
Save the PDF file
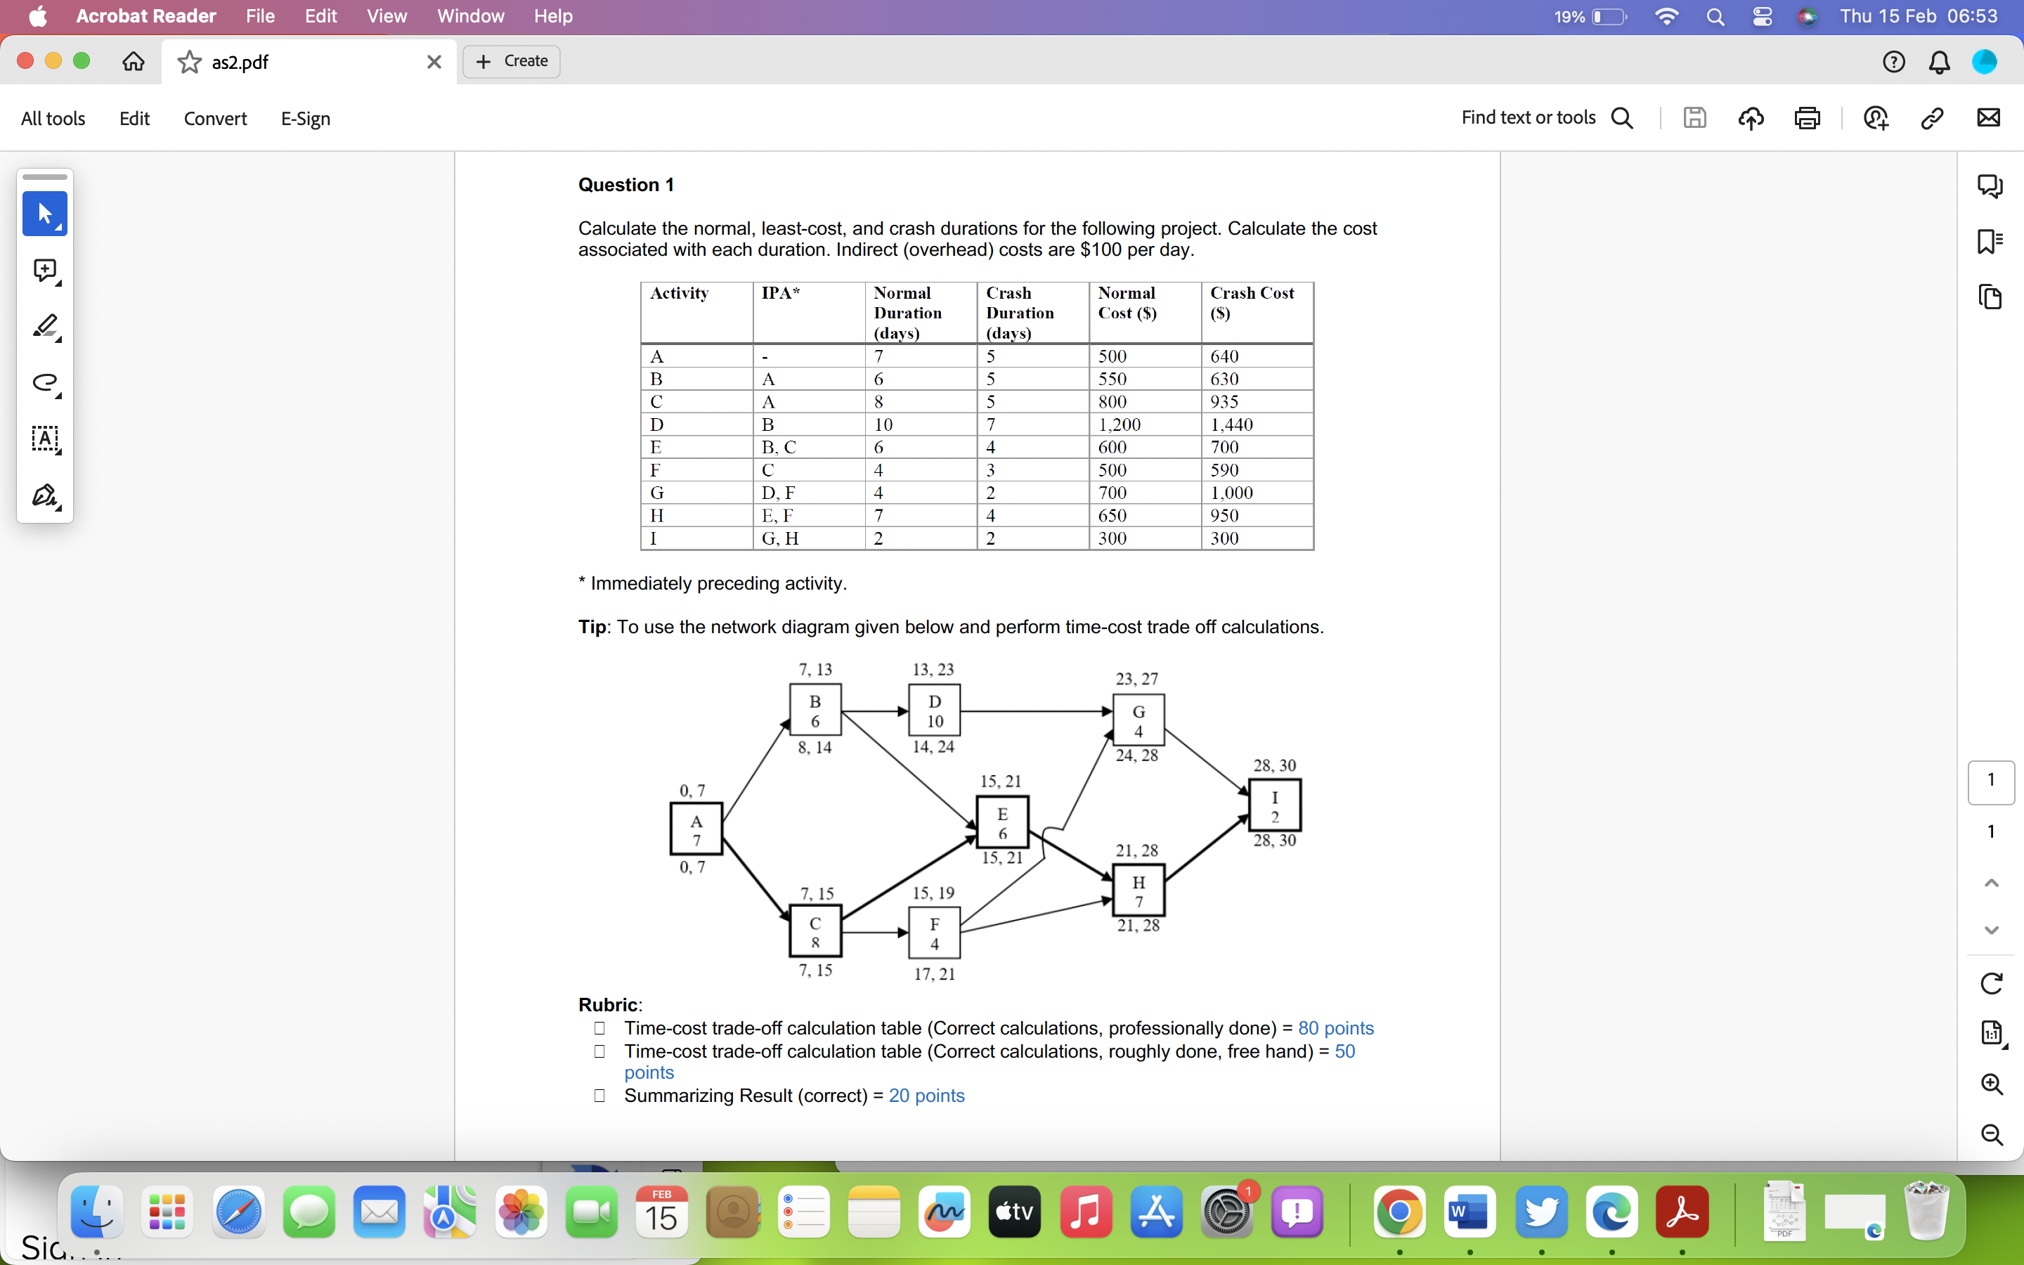coord(1694,118)
